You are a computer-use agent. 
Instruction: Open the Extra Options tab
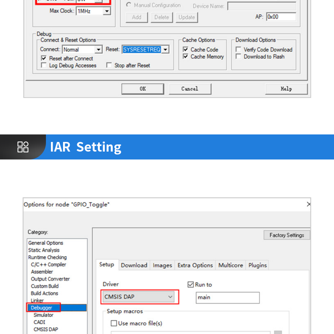[195, 265]
